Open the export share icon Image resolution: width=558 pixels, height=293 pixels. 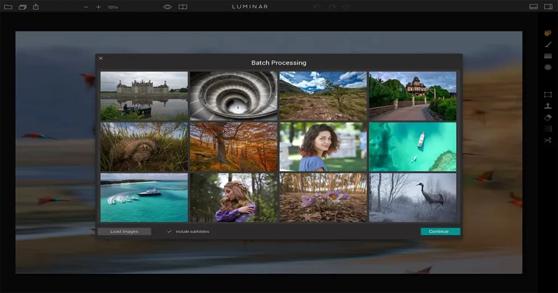(36, 7)
